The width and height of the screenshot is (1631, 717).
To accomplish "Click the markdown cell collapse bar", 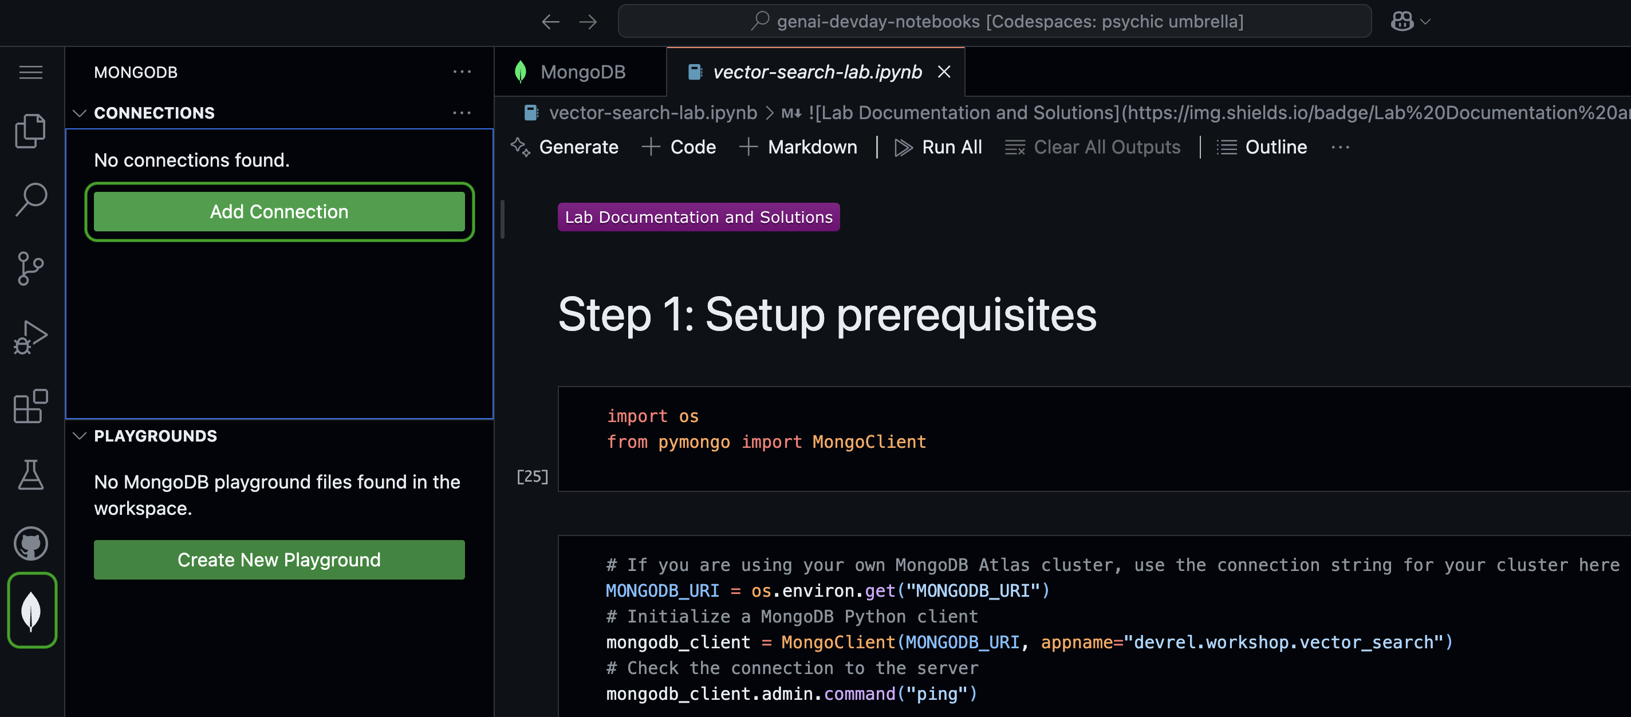I will (x=503, y=219).
